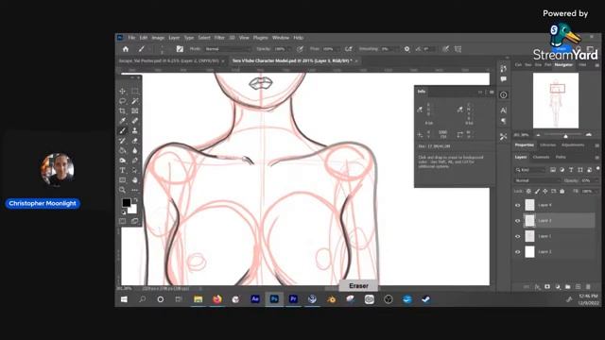The height and width of the screenshot is (340, 605).
Task: Open smoothing options gear icon
Action: click(x=406, y=49)
